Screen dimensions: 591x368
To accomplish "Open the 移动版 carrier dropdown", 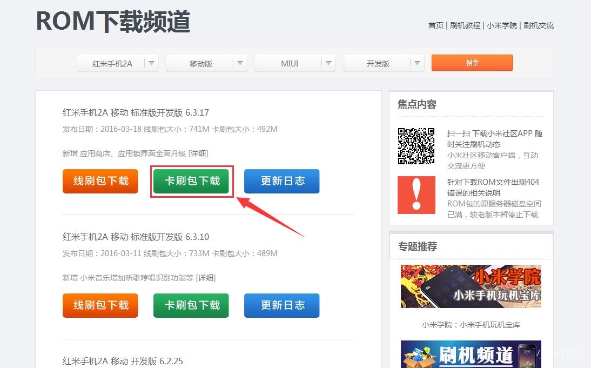I will (x=206, y=63).
